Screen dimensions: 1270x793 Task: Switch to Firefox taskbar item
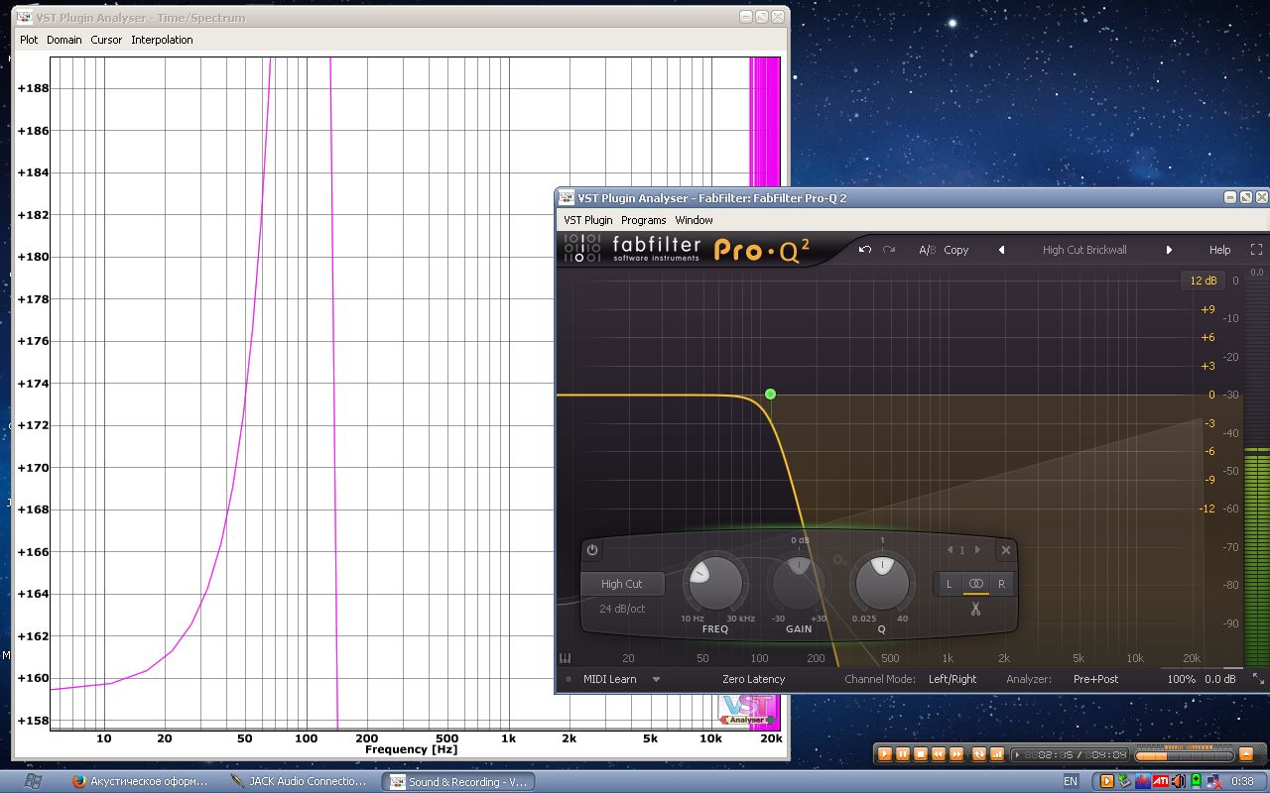(140, 781)
